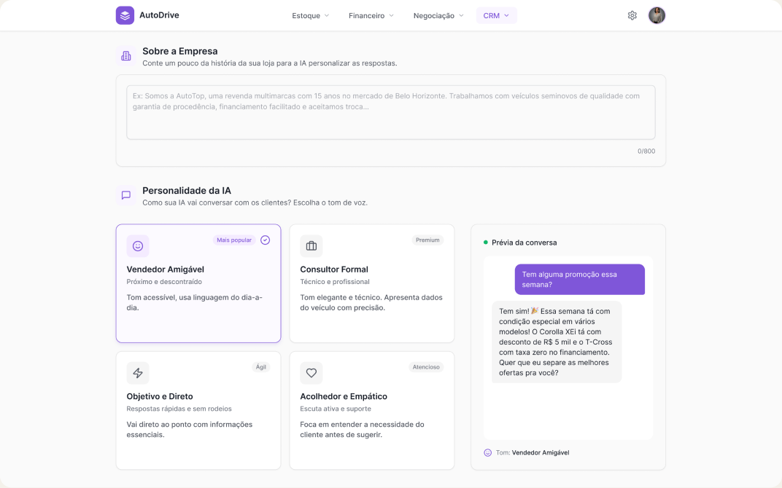Select the Acolhedor e Empático personality card

372,411
